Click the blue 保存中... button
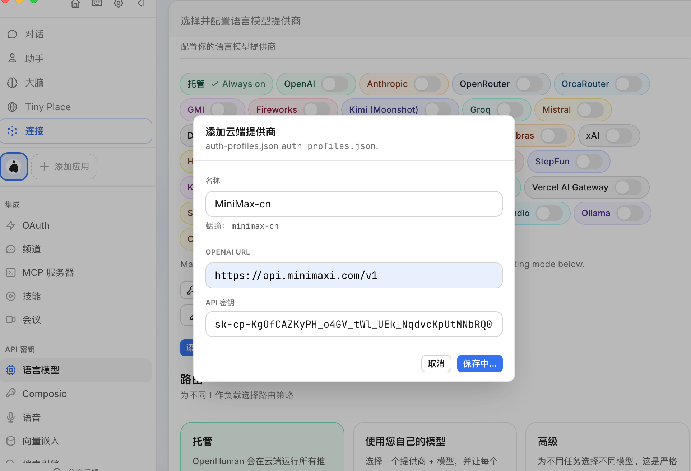Image resolution: width=691 pixels, height=471 pixels. [x=480, y=364]
